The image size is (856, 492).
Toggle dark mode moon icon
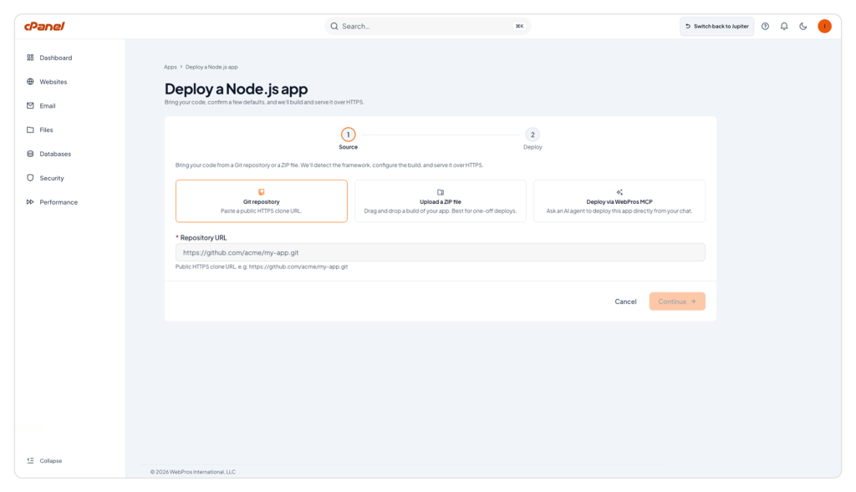tap(803, 26)
